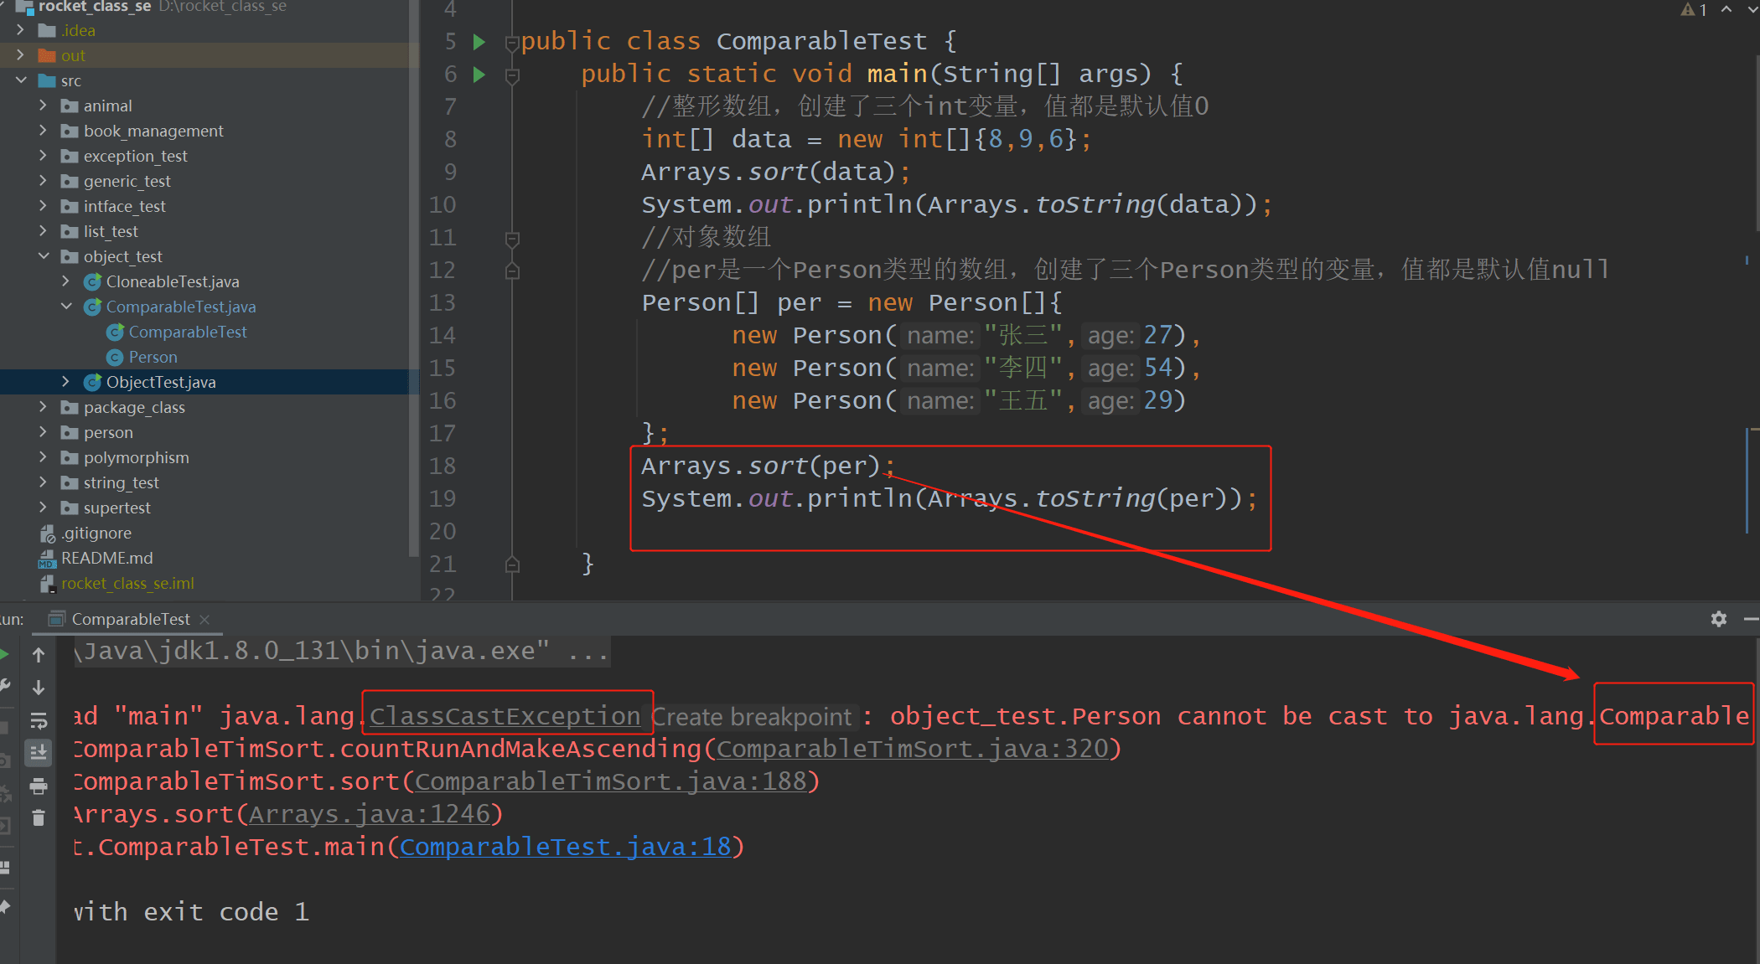Open ComparableTest.java:18 stack trace link
This screenshot has width=1760, height=964.
pyautogui.click(x=566, y=847)
